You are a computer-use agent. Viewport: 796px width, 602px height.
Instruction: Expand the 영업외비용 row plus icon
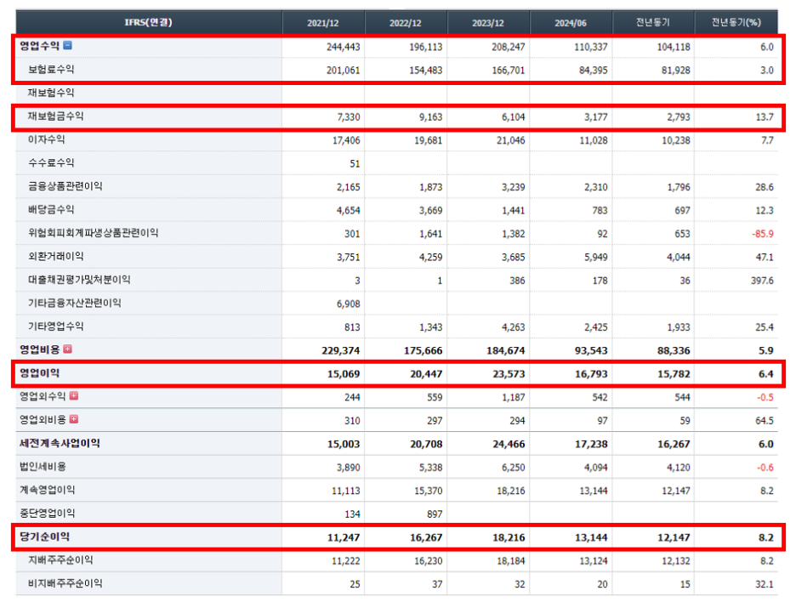(x=74, y=419)
